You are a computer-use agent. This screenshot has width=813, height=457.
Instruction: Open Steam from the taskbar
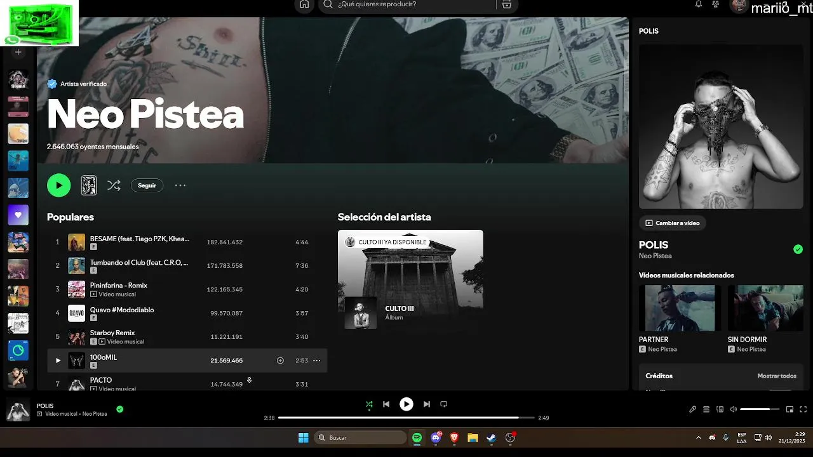pos(491,437)
